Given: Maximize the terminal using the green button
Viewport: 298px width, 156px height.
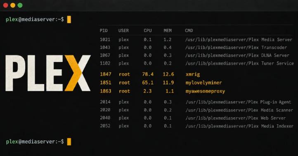Looking at the screenshot, I should point(20,5).
